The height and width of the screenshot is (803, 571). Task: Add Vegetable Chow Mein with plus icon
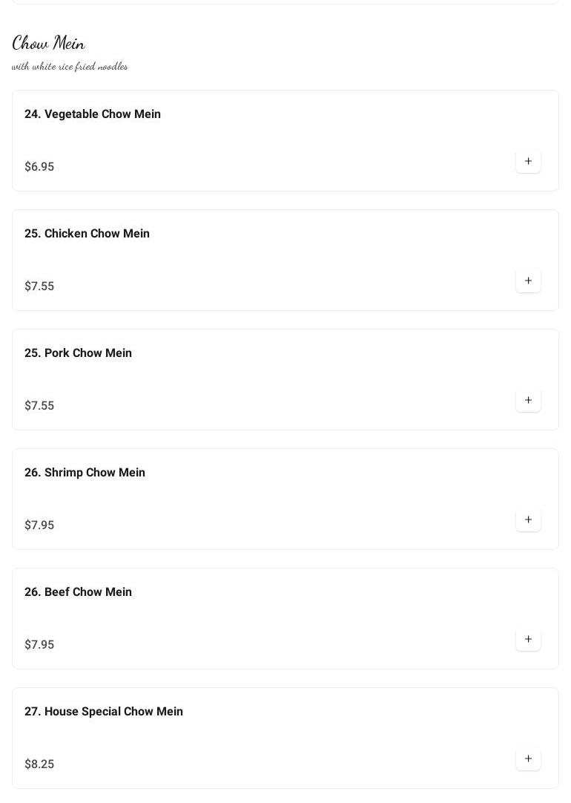pos(528,161)
